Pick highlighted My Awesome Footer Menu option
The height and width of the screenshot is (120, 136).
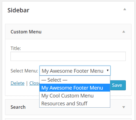point(75,88)
